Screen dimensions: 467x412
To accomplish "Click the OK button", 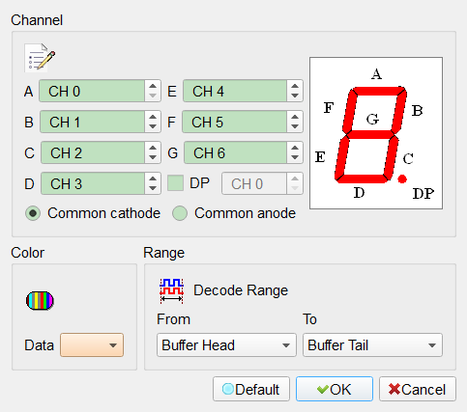I will point(335,389).
